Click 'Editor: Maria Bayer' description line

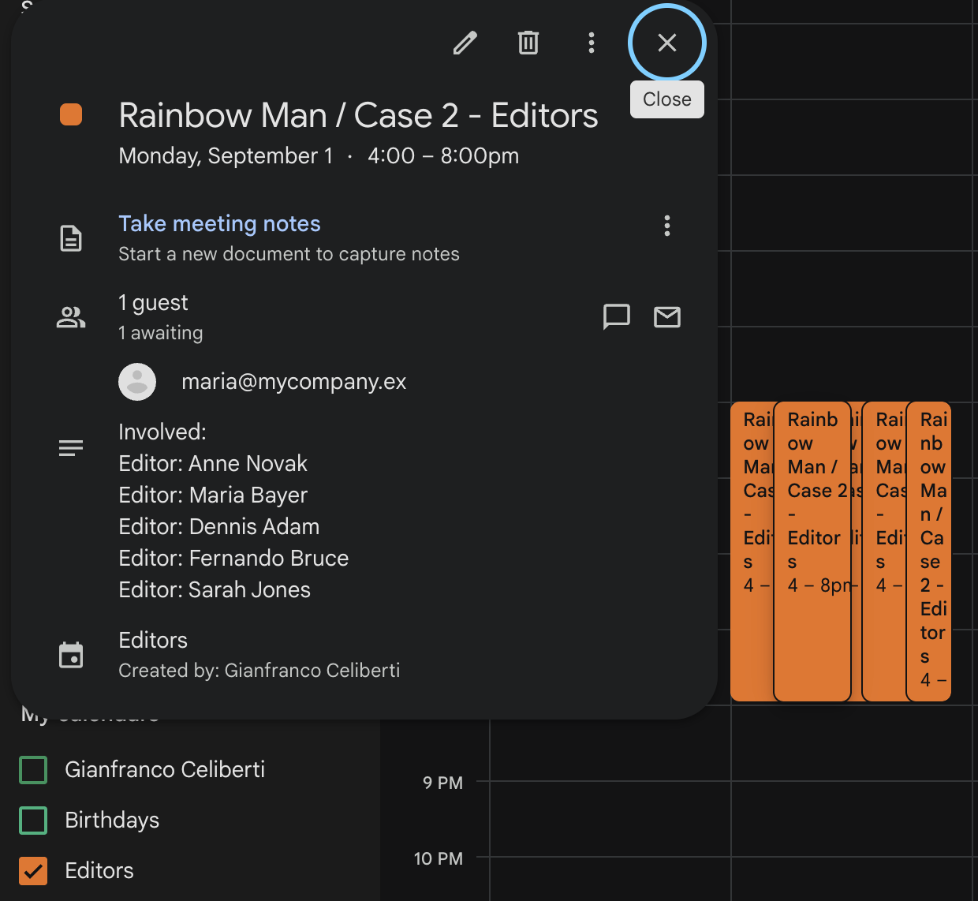[x=213, y=495]
